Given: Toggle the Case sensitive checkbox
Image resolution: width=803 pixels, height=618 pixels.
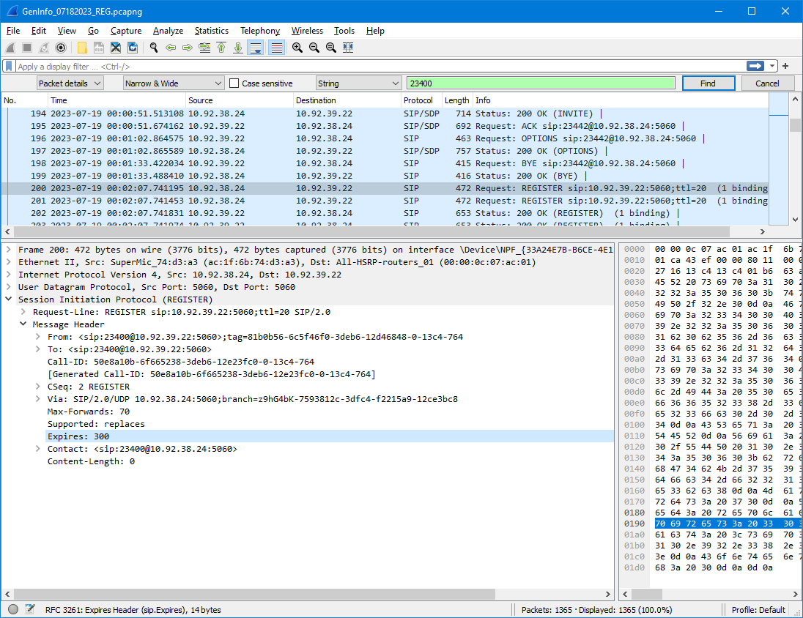Looking at the screenshot, I should (x=234, y=83).
